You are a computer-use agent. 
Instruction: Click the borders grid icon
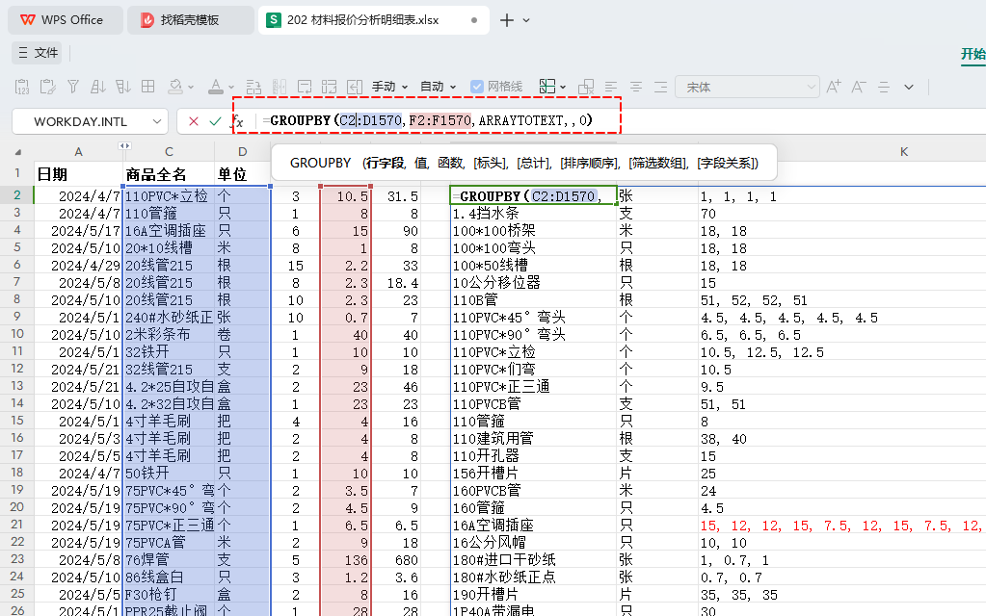(x=148, y=87)
